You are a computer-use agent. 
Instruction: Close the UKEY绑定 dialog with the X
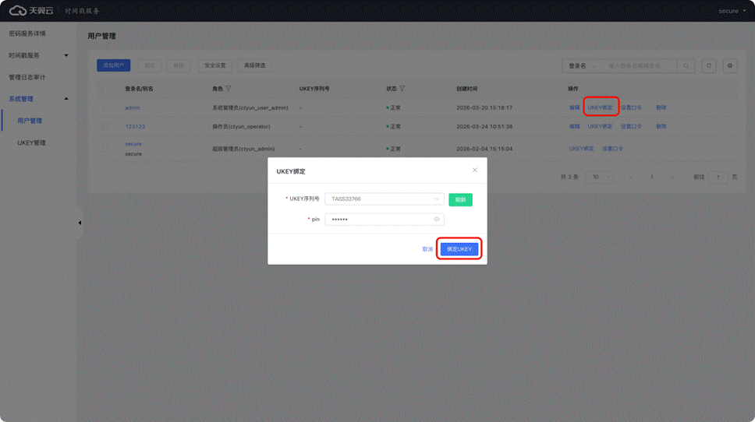pos(475,171)
